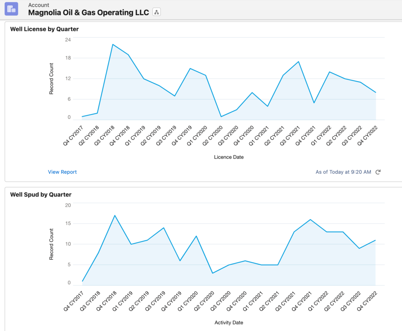The image size is (402, 331).
Task: Click the Q4 CY2021 peak point in Spud chart
Action: (311, 220)
